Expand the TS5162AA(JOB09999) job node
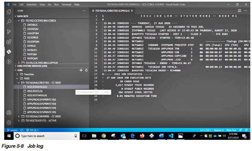 click(19, 116)
